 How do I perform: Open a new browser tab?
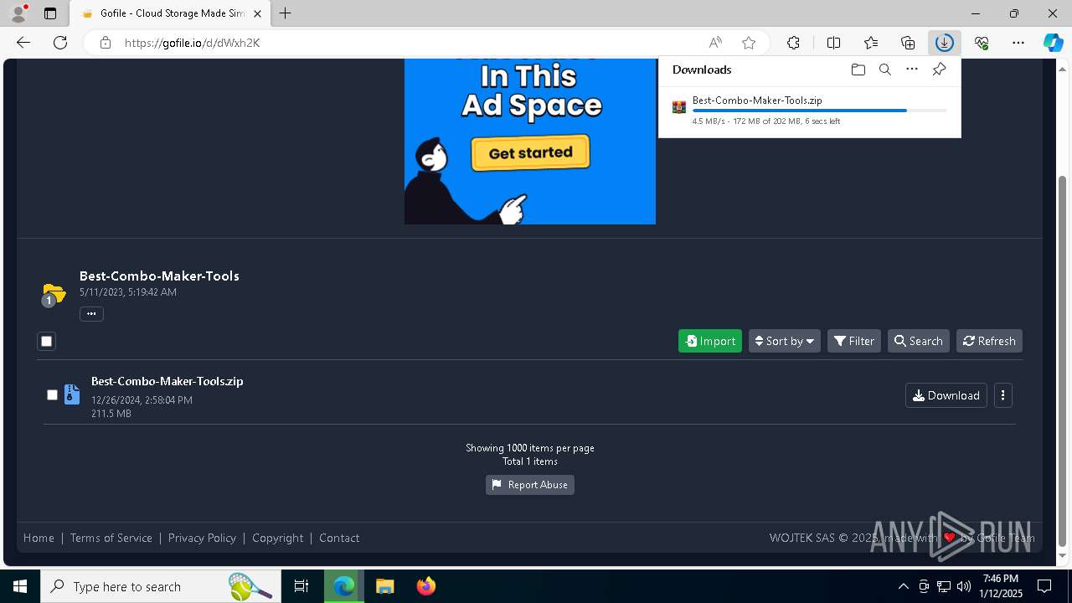coord(286,13)
